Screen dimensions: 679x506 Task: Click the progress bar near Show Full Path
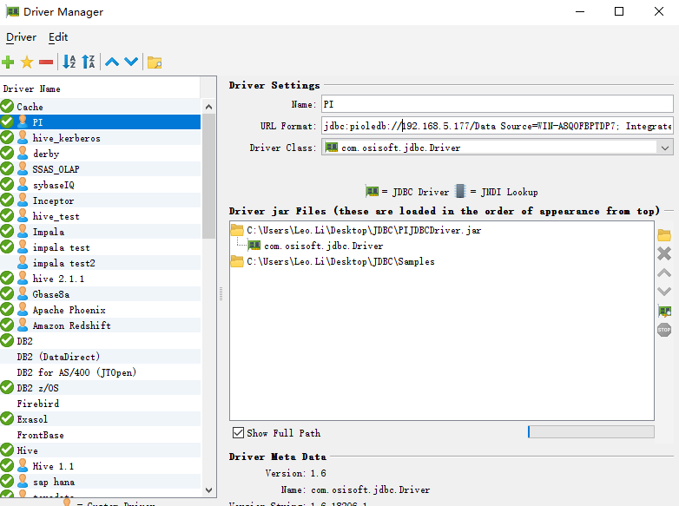(590, 432)
